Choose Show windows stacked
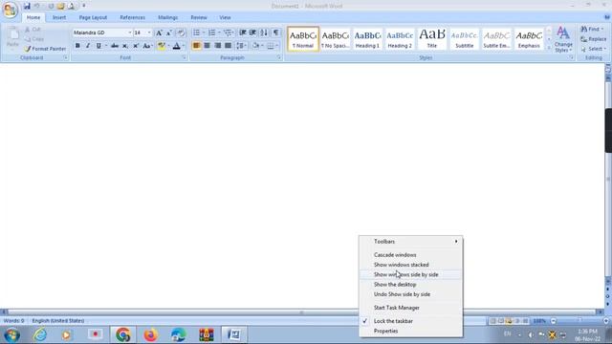The image size is (612, 344). (410, 265)
